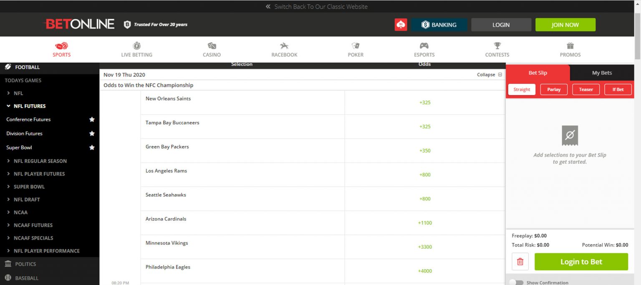Toggle Show Confirmation switch

tap(517, 282)
